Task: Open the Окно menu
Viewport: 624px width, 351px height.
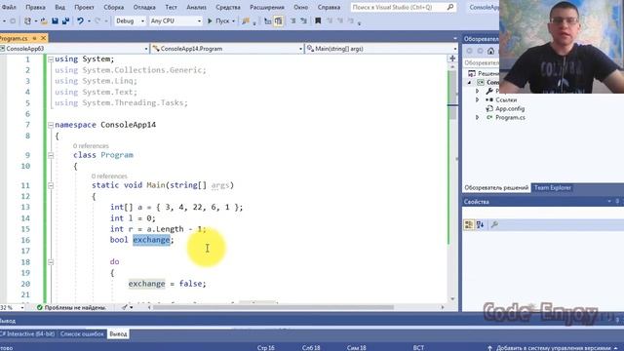Action: click(300, 7)
